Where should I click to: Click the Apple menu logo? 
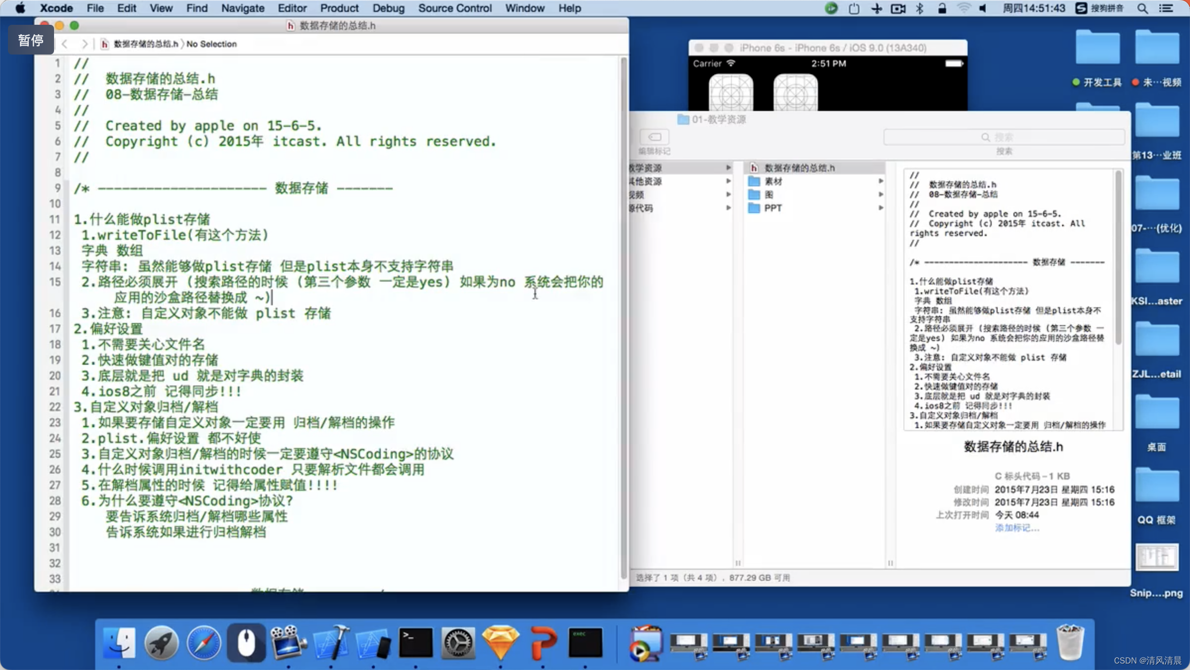click(x=20, y=8)
